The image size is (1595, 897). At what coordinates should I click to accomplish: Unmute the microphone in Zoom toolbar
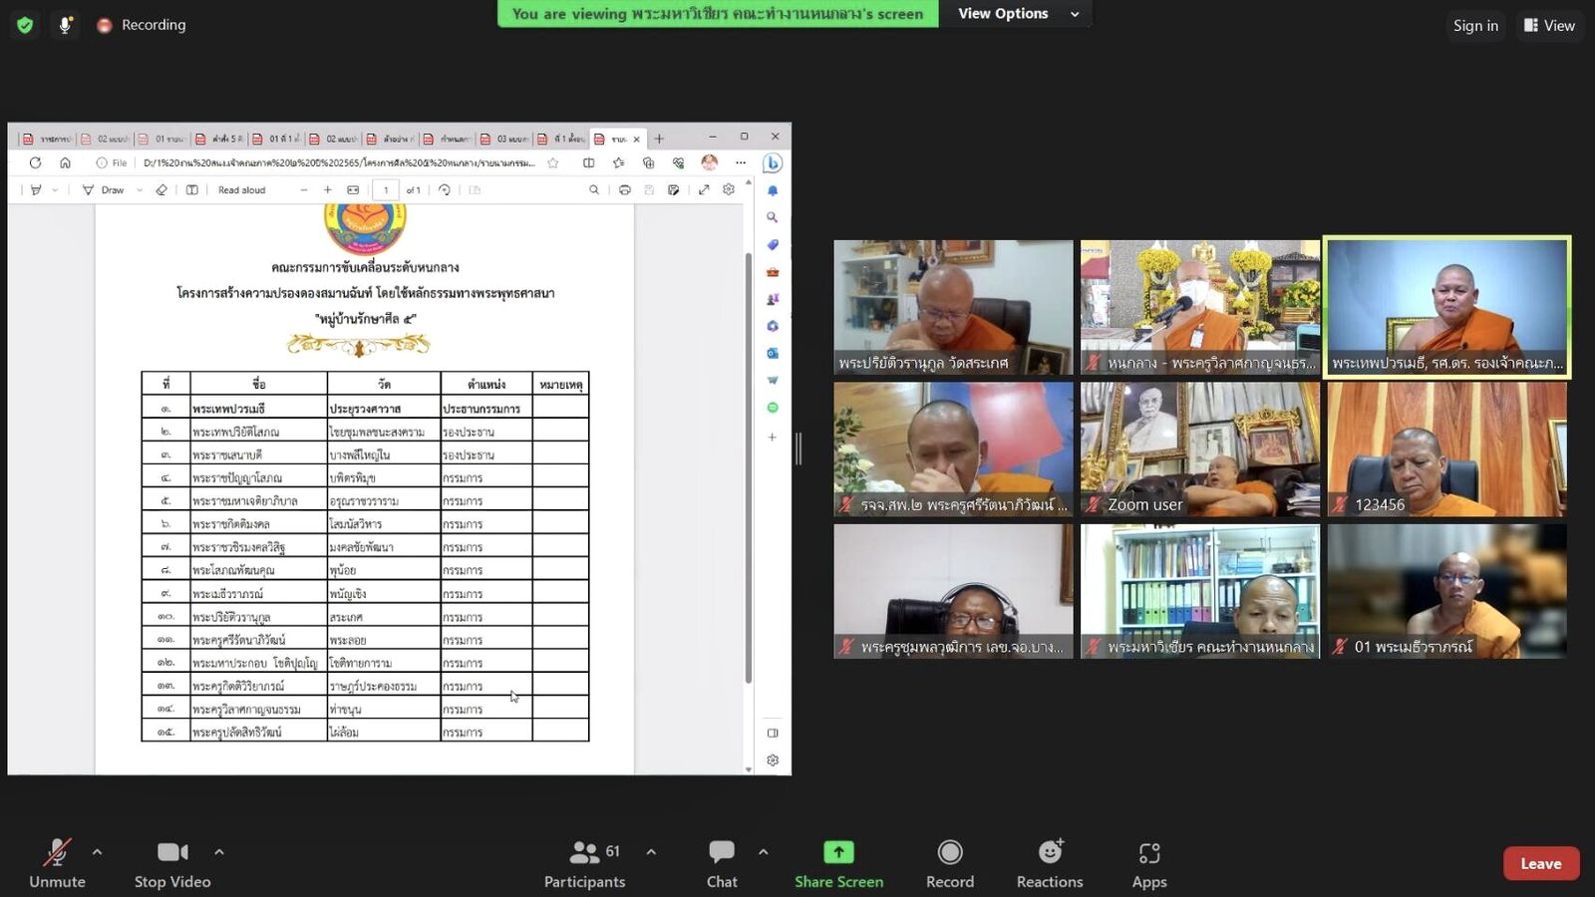[57, 863]
